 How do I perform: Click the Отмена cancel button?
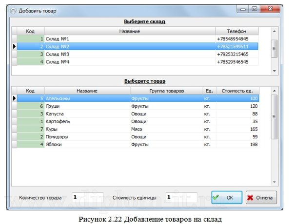coord(261,198)
